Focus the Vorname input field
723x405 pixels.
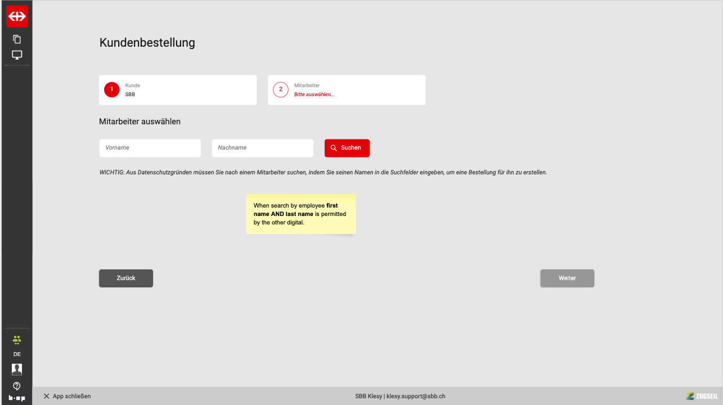(150, 148)
